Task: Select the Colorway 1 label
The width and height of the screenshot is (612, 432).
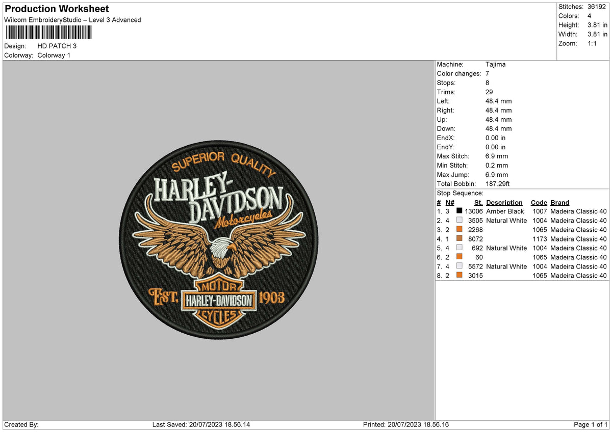Action: tap(54, 55)
